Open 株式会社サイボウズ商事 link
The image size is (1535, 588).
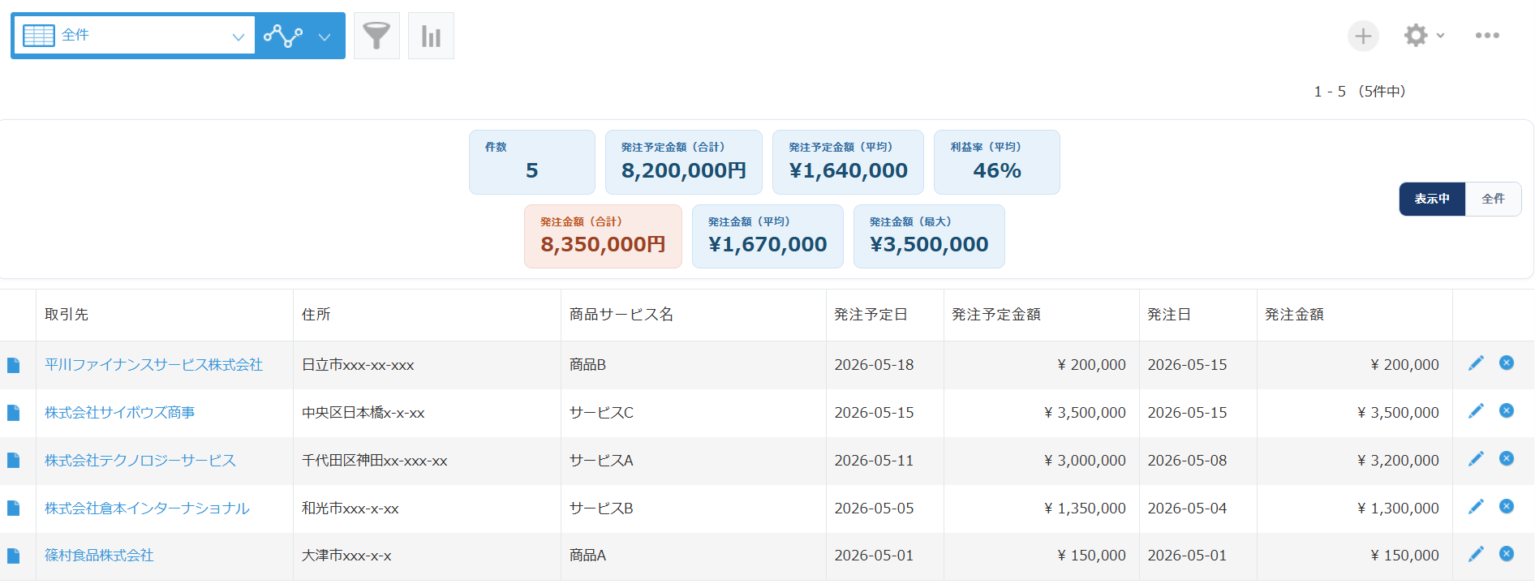pyautogui.click(x=120, y=413)
